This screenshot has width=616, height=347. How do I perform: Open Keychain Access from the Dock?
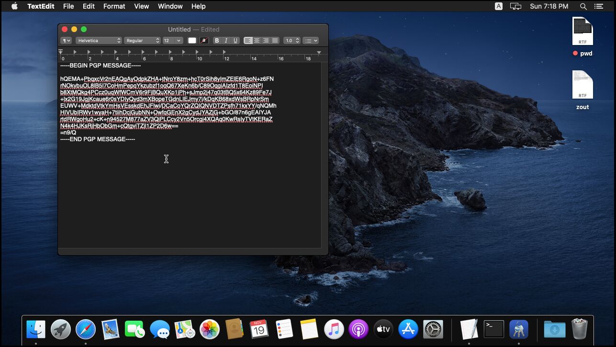coord(518,329)
